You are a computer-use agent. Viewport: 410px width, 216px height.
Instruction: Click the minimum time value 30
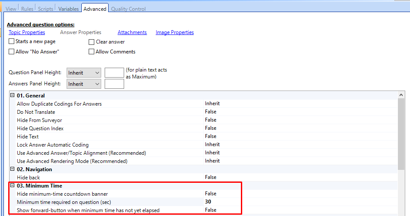coord(208,202)
